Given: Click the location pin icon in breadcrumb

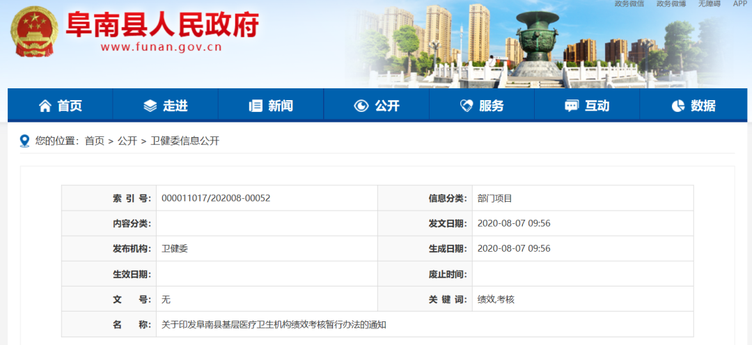Looking at the screenshot, I should coord(24,141).
